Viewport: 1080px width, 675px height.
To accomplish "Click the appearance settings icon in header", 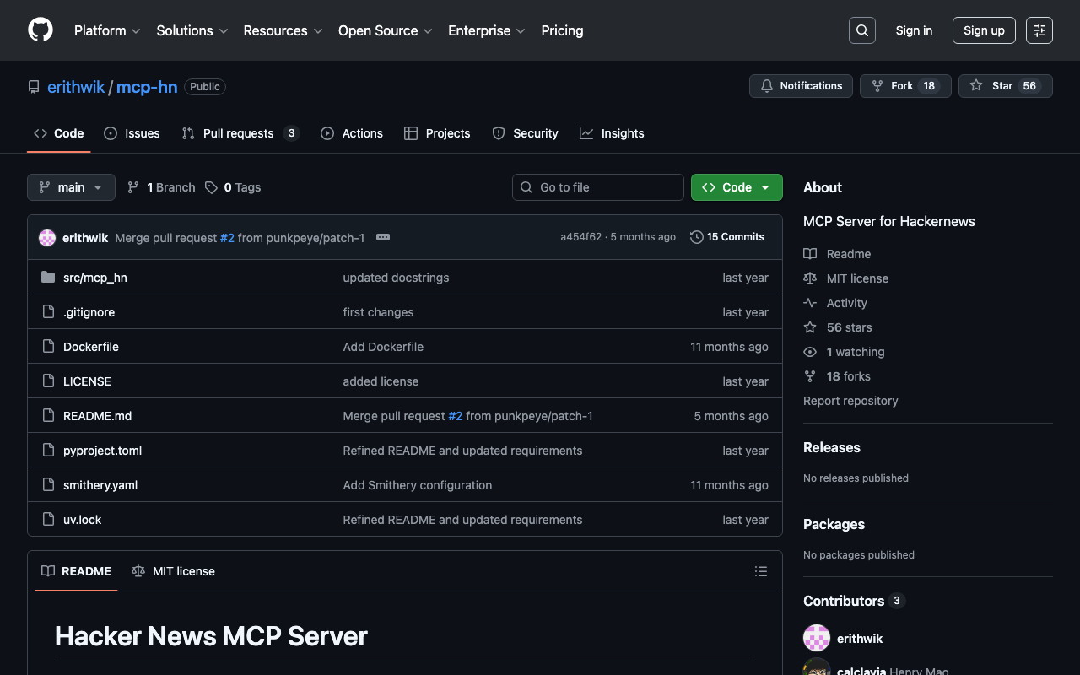I will (1039, 30).
